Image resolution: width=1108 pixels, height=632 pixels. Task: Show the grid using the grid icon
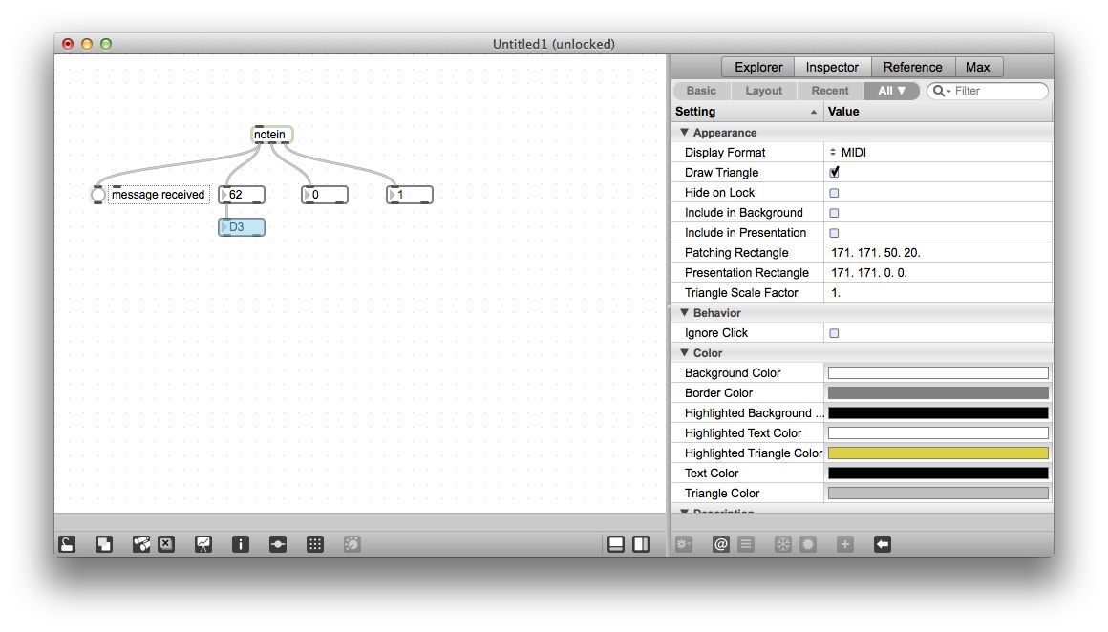(315, 543)
